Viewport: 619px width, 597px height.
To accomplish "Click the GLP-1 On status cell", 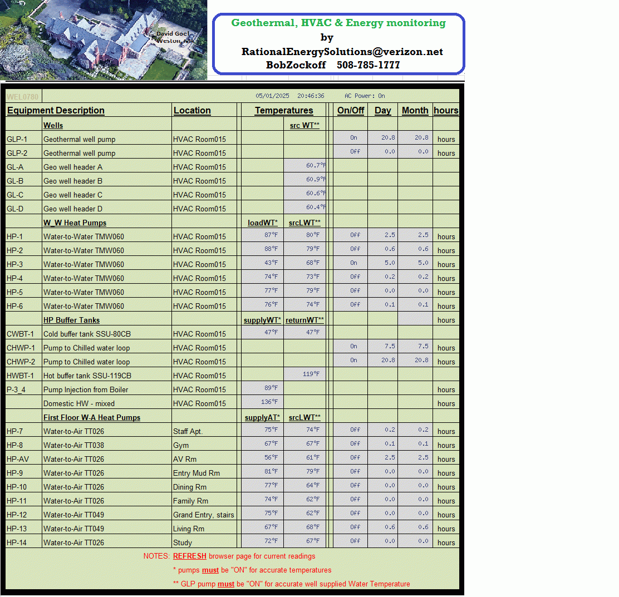I will (351, 137).
